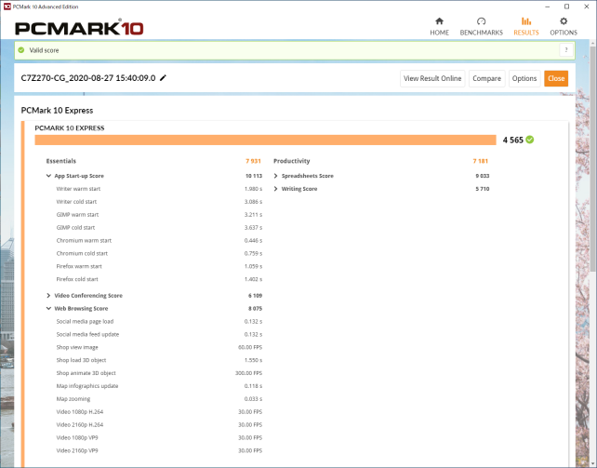Click the Chromium warm start row
This screenshot has width=597, height=468.
coord(159,240)
